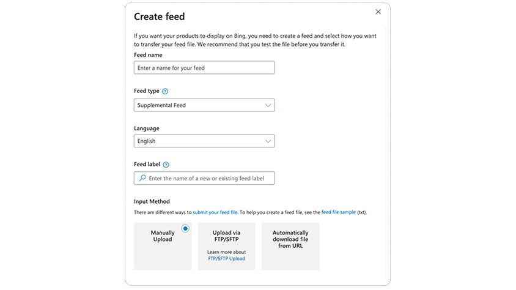Select Automatically download file from URL
Screen dimensions: 516x290
[290, 246]
